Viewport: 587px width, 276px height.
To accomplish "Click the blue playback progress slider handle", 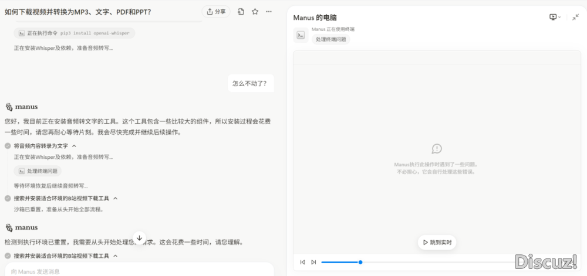I will (x=360, y=262).
